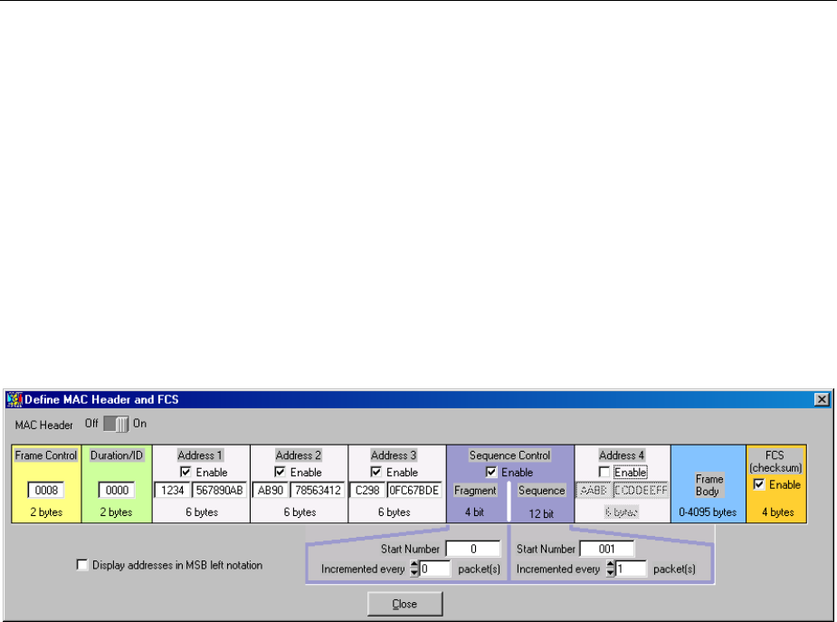837x622 pixels.
Task: Close the Define MAC Header dialog with X
Action: tap(822, 399)
